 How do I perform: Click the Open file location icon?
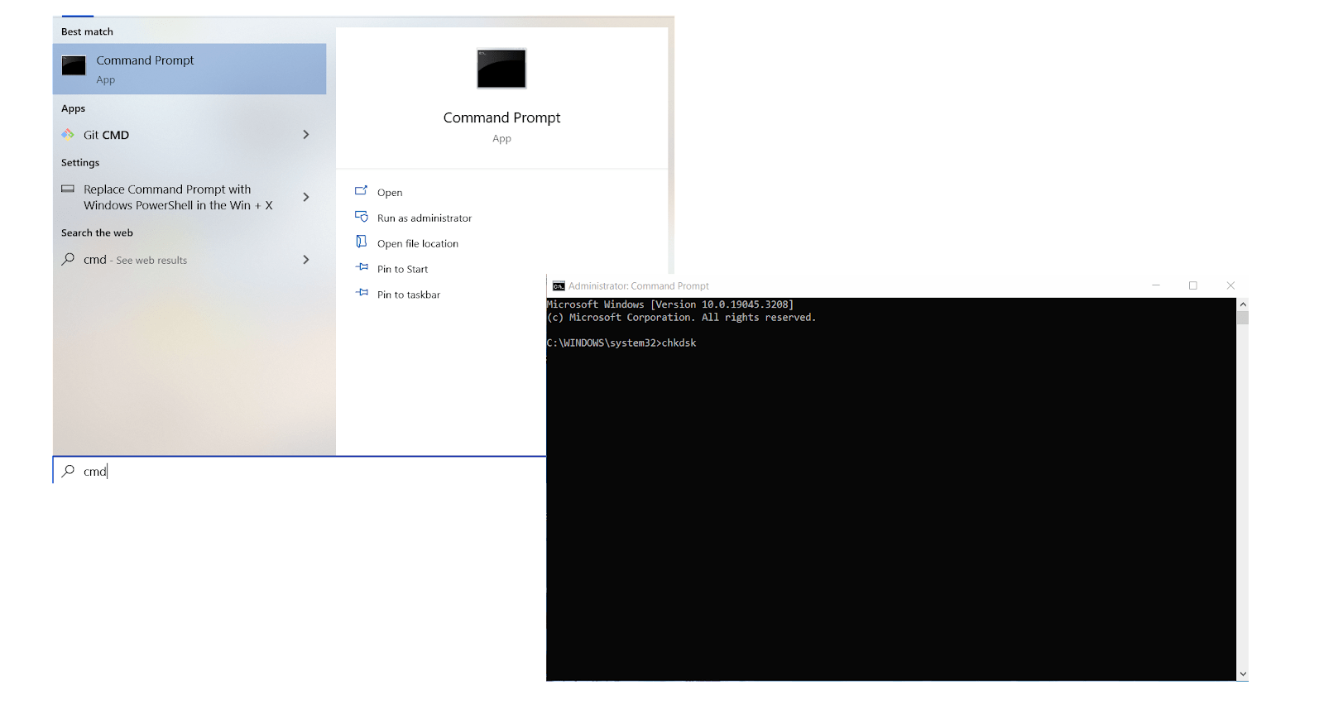pyautogui.click(x=361, y=242)
